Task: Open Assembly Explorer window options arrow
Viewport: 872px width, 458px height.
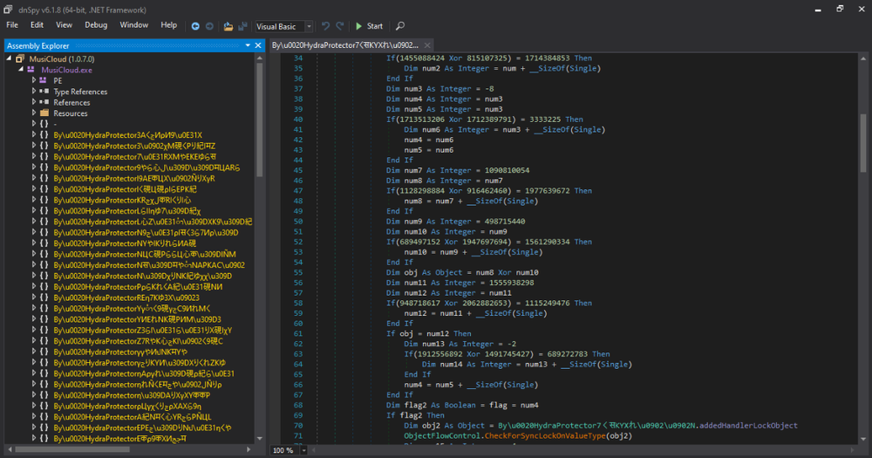Action: [x=248, y=45]
